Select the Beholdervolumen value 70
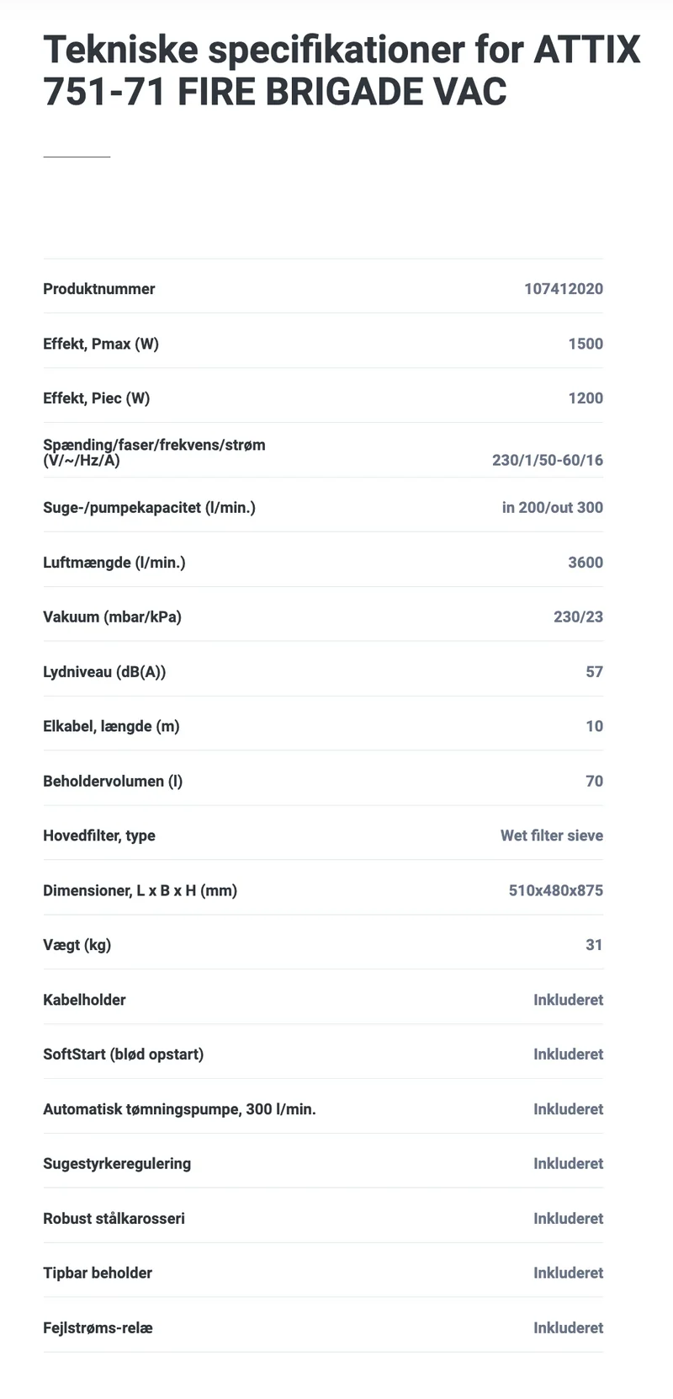 coord(594,781)
